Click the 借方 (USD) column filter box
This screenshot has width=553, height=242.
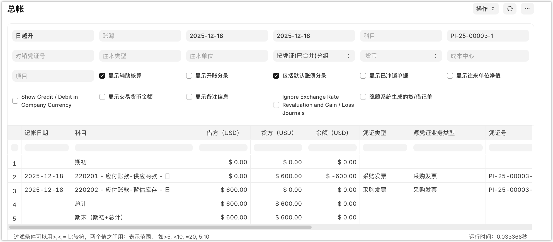pos(223,148)
